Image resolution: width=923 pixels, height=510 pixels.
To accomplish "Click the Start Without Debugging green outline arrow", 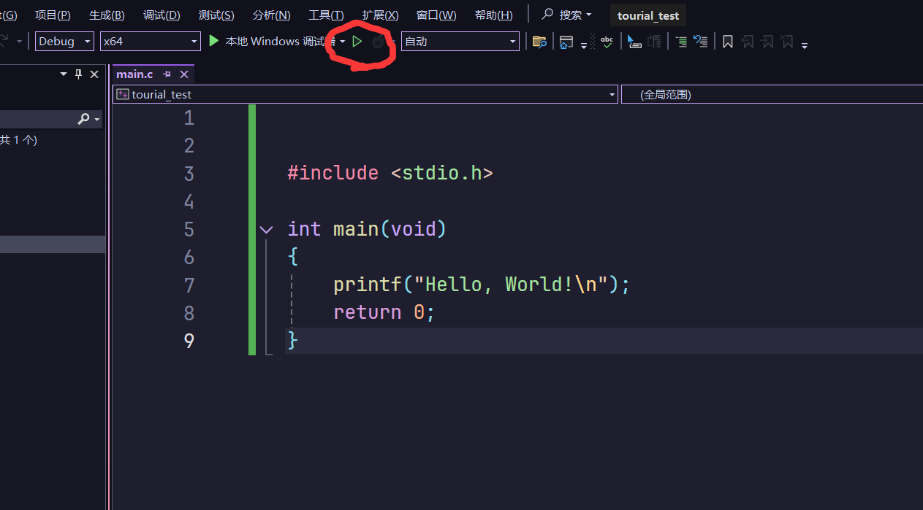I will [x=357, y=42].
